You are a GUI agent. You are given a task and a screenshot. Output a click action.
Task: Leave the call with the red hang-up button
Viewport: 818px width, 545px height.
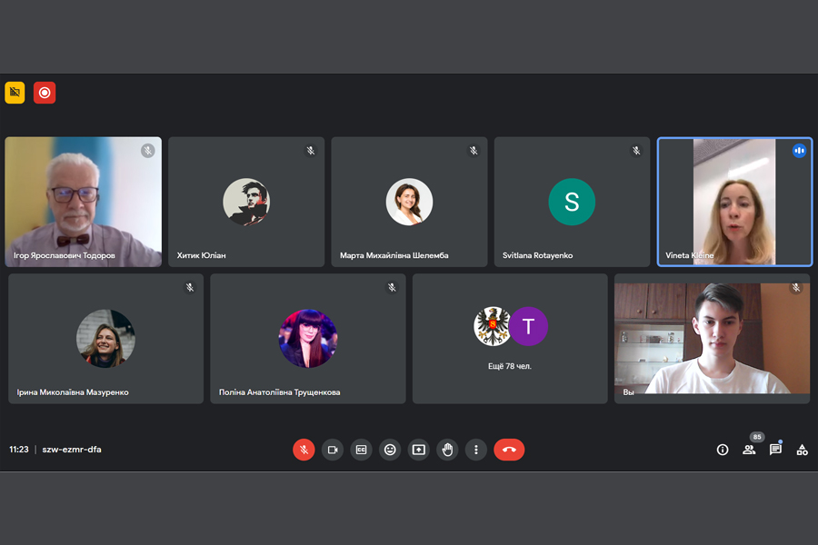tap(509, 450)
